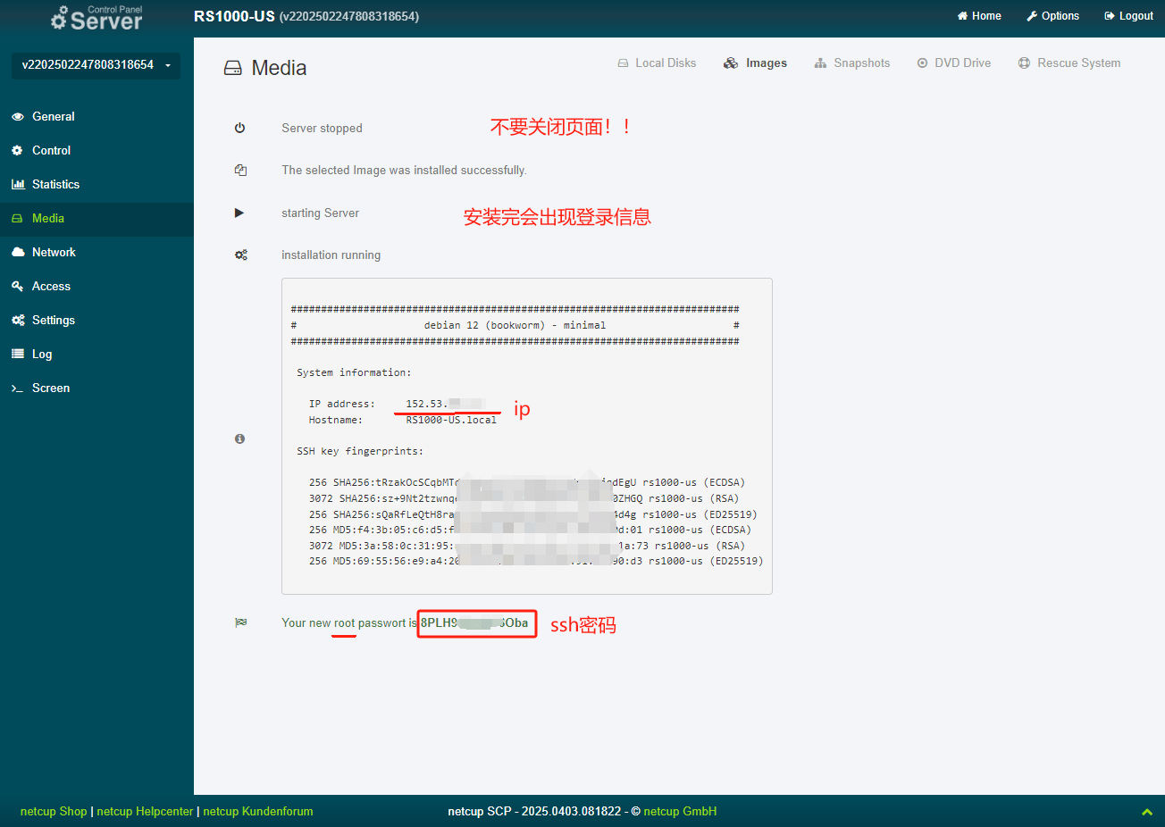
Task: Switch to the Local Disks tab
Action: [657, 63]
